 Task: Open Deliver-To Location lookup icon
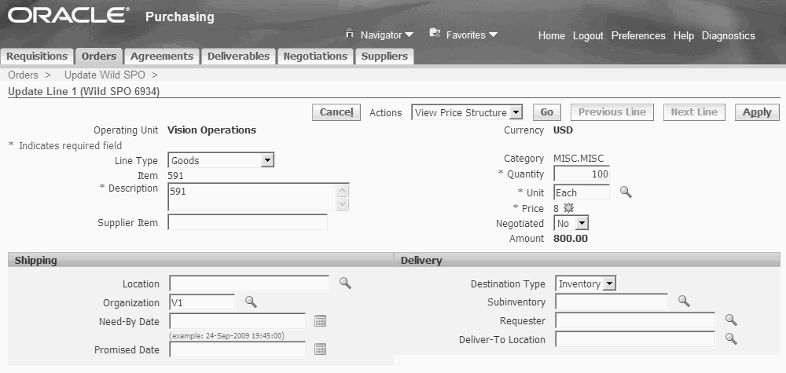(x=731, y=339)
